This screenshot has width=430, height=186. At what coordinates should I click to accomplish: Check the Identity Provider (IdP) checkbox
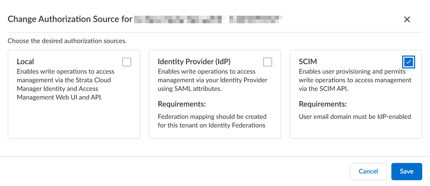(x=267, y=62)
